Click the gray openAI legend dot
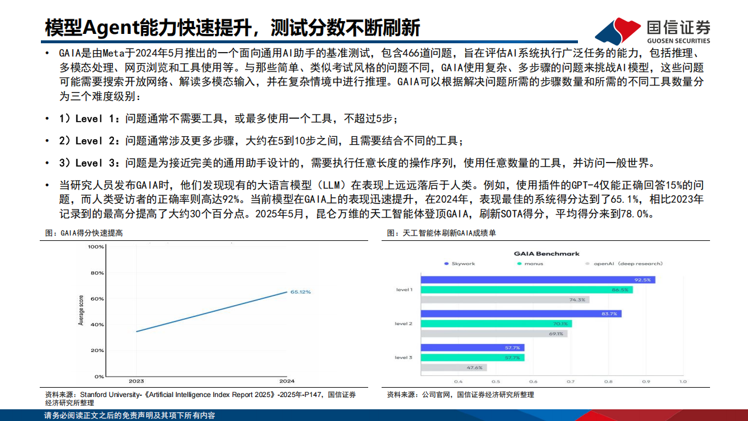The height and width of the screenshot is (421, 748). pyautogui.click(x=588, y=264)
